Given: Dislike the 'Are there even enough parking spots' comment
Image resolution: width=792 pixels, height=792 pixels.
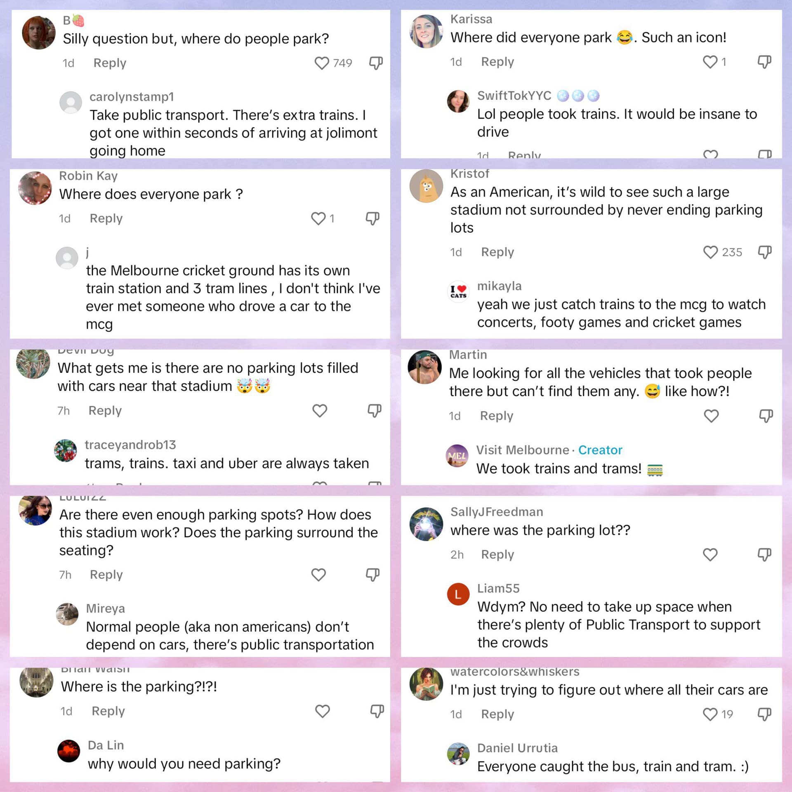Looking at the screenshot, I should coord(372,575).
